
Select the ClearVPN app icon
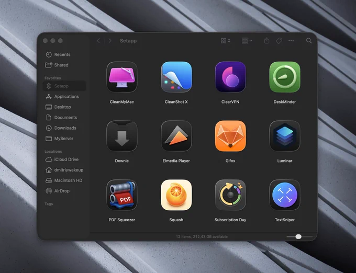click(230, 77)
